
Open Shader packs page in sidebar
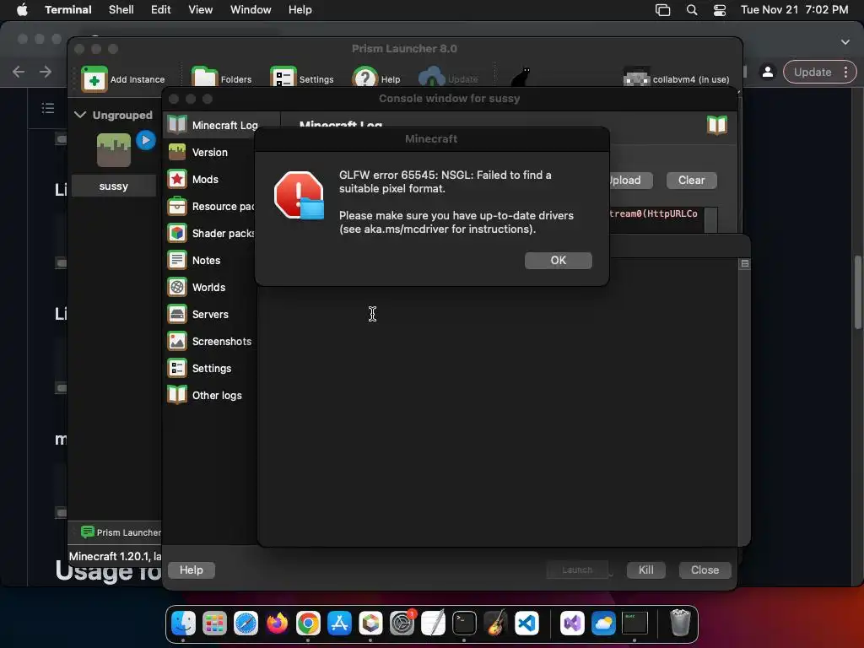click(211, 233)
